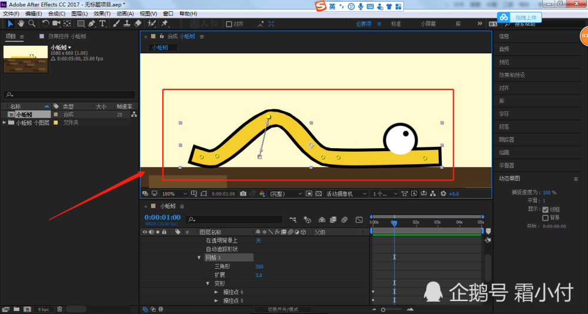
Task: Toggle fast previews icon in viewer
Action: tap(414, 193)
